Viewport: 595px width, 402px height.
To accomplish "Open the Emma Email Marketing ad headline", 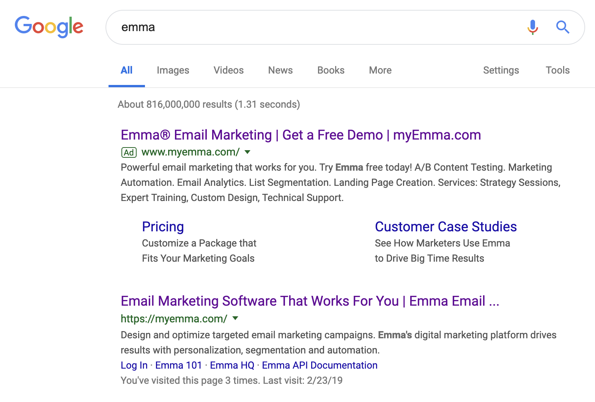I will [x=301, y=135].
